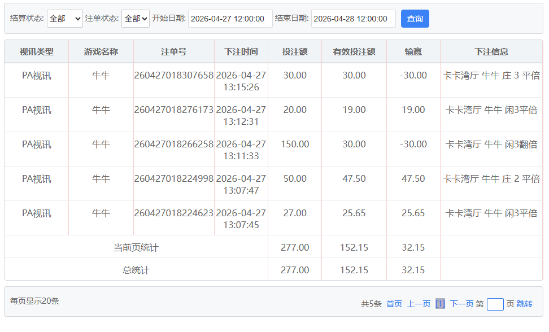
Task: Click the 输赢 column header
Action: click(413, 51)
